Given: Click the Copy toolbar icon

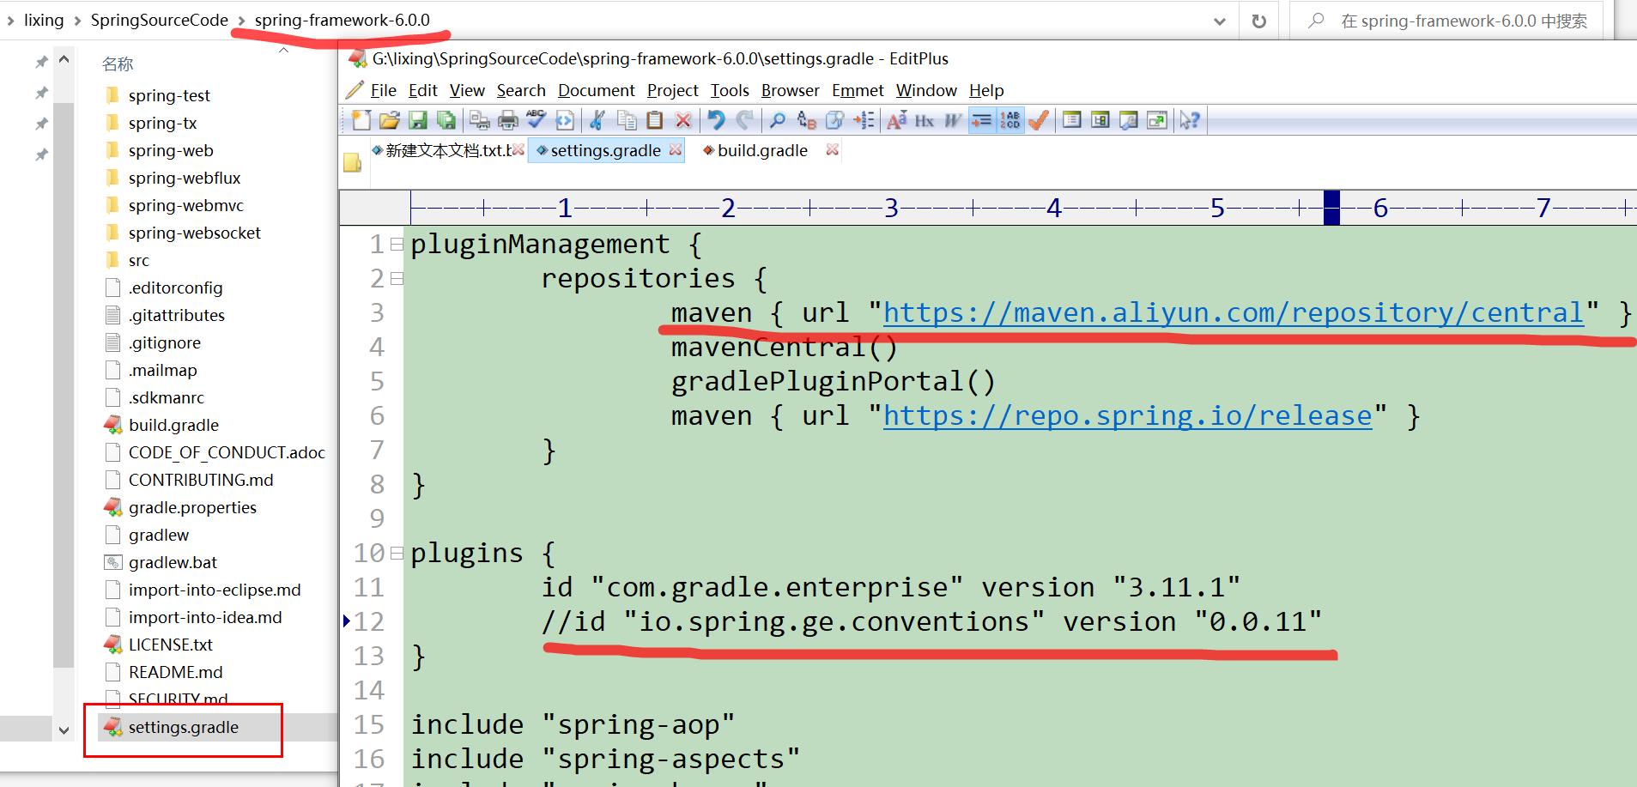Looking at the screenshot, I should coord(627,120).
